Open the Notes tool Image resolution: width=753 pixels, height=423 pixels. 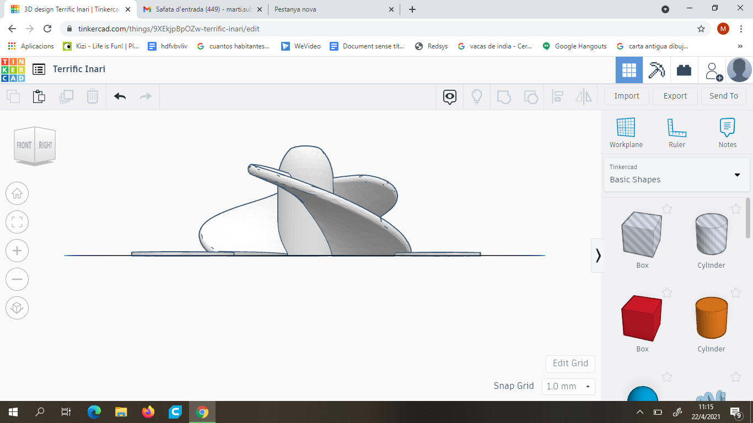click(728, 133)
